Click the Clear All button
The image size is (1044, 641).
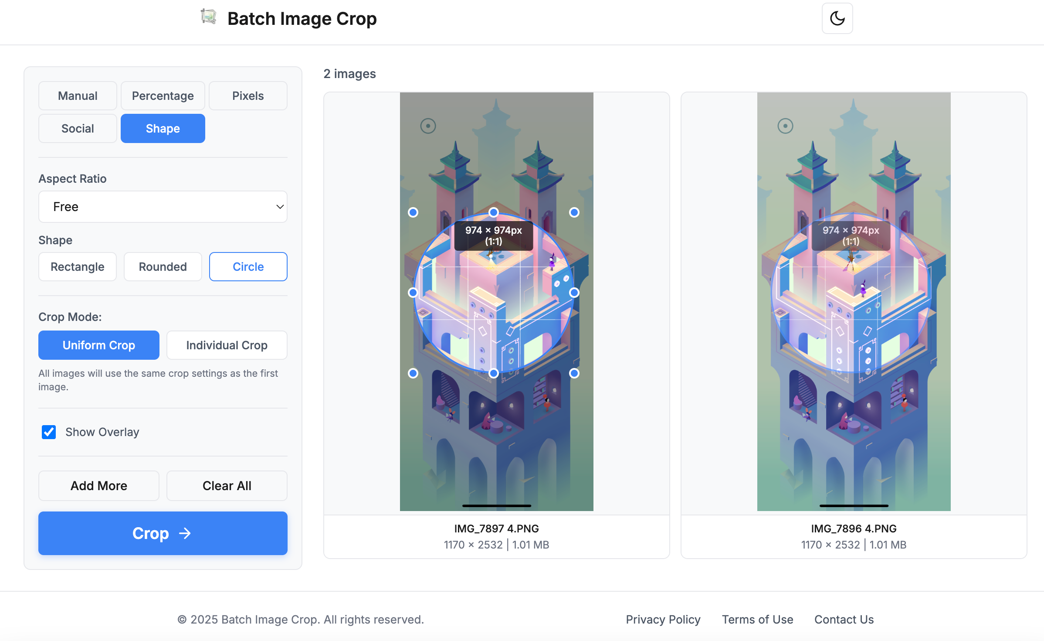click(227, 486)
